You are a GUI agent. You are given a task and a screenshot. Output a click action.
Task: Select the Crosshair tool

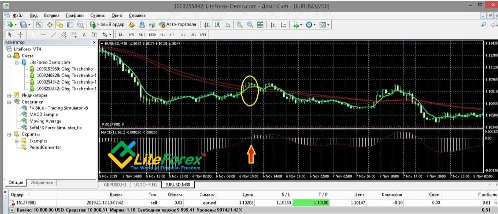(x=20, y=34)
